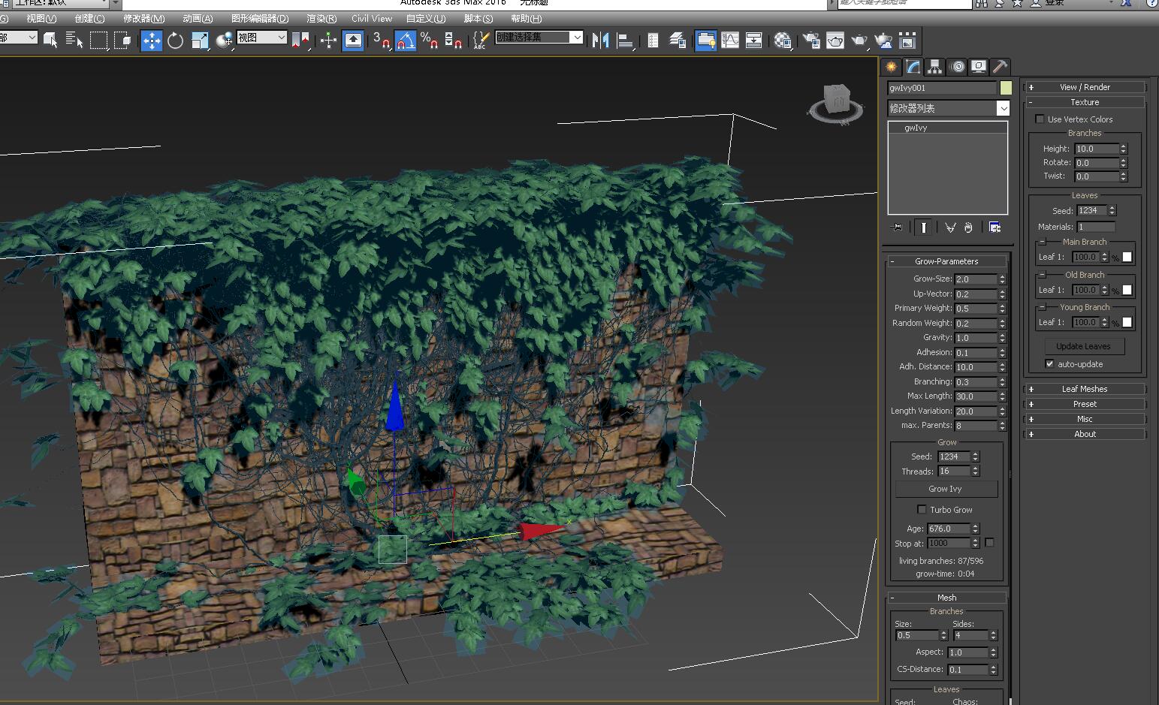Viewport: 1159px width, 705px height.
Task: Open the 修改器列表 modifier dropdown
Action: 949,108
